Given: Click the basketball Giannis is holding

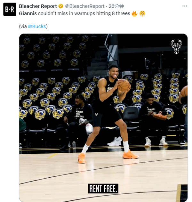Looking at the screenshot, I should click(x=124, y=86).
